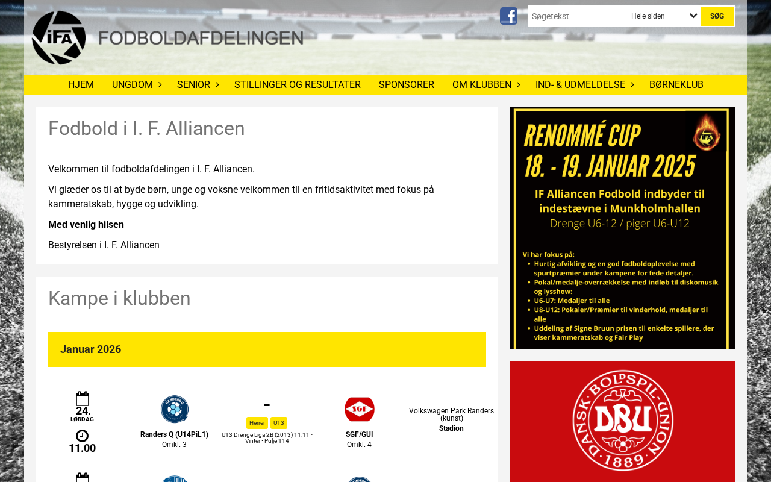Open the Facebook page icon
Image resolution: width=771 pixels, height=482 pixels.
508,16
